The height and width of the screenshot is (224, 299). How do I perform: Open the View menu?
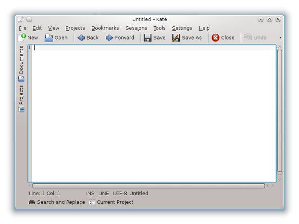(x=53, y=28)
